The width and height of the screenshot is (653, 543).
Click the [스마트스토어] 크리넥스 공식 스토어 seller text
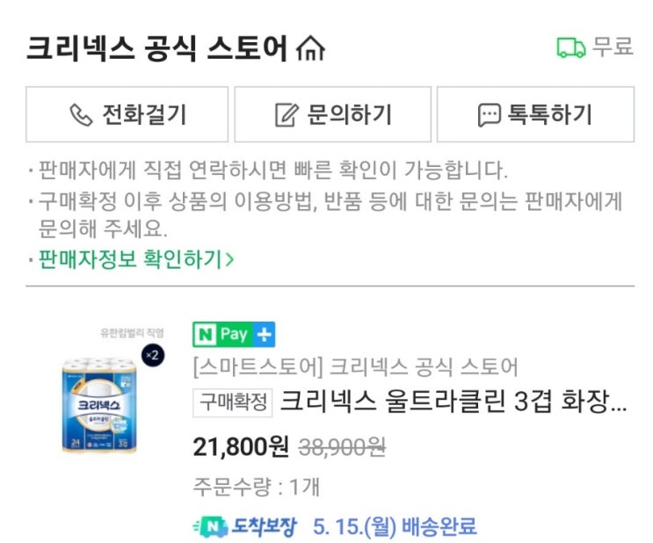[355, 366]
